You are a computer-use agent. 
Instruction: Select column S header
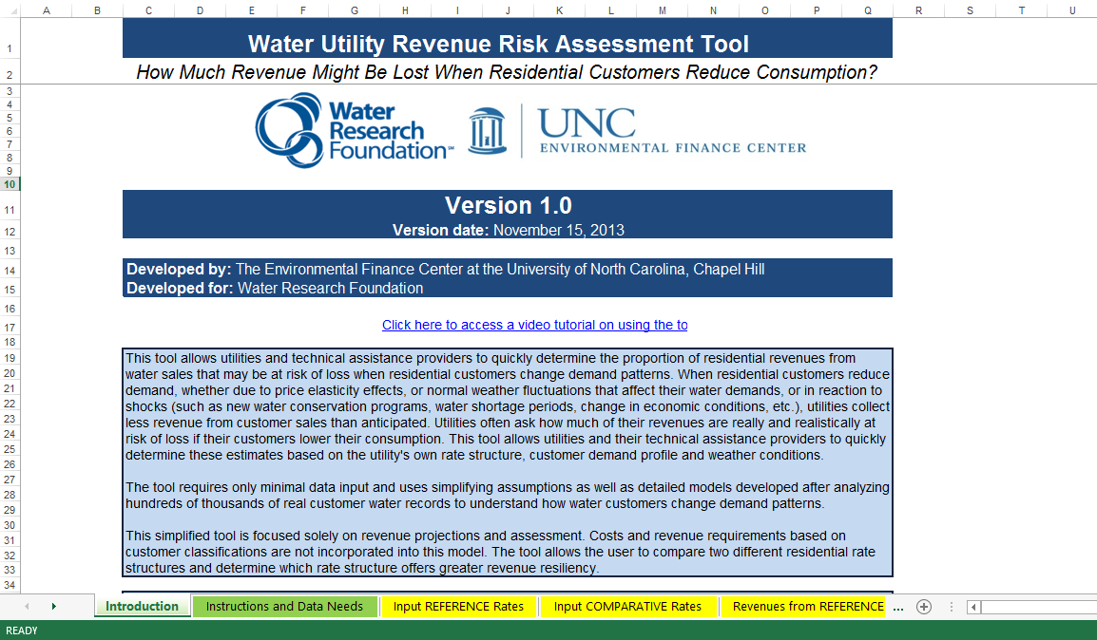tap(970, 10)
